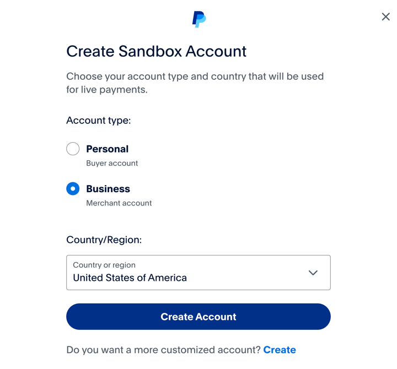Screen dimensions: 397x369
Task: Close the Create Sandbox Account dialog
Action: [x=385, y=17]
